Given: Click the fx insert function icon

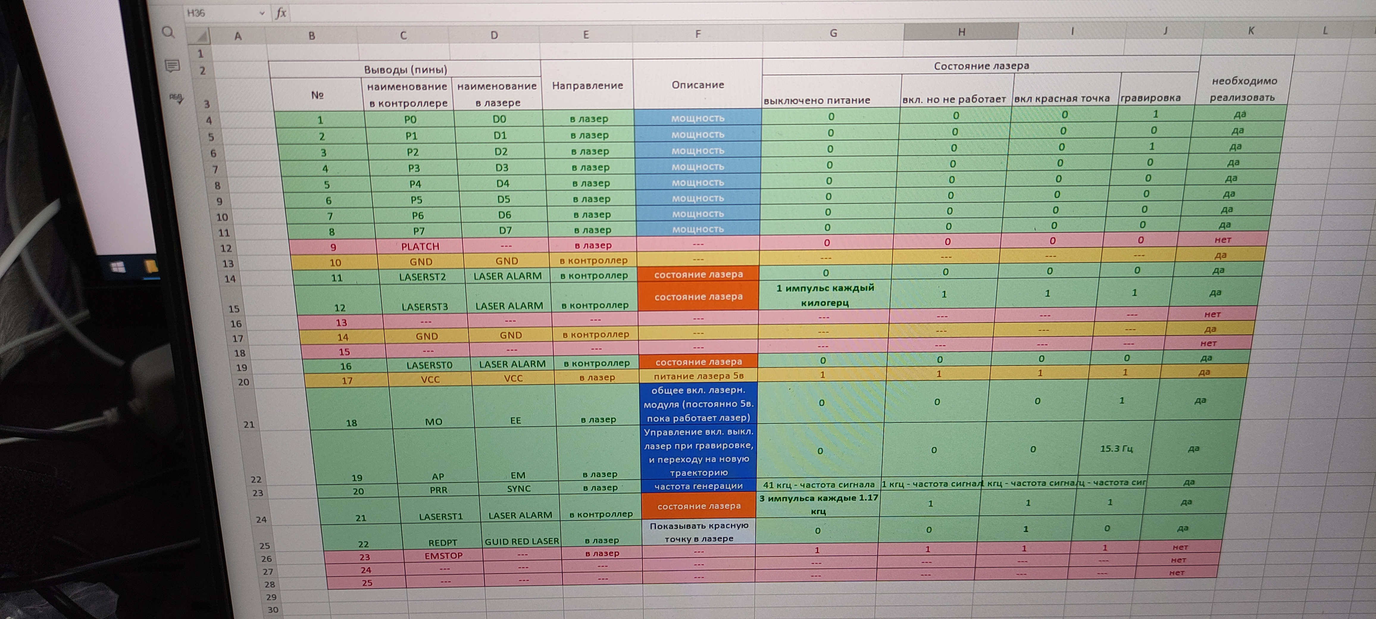Looking at the screenshot, I should (280, 13).
